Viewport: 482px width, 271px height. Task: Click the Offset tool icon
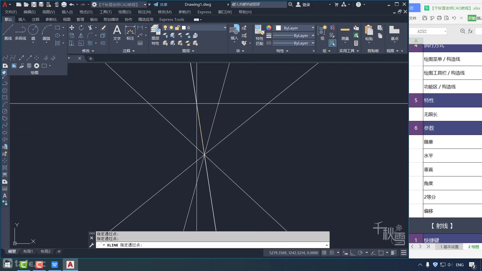103,43
